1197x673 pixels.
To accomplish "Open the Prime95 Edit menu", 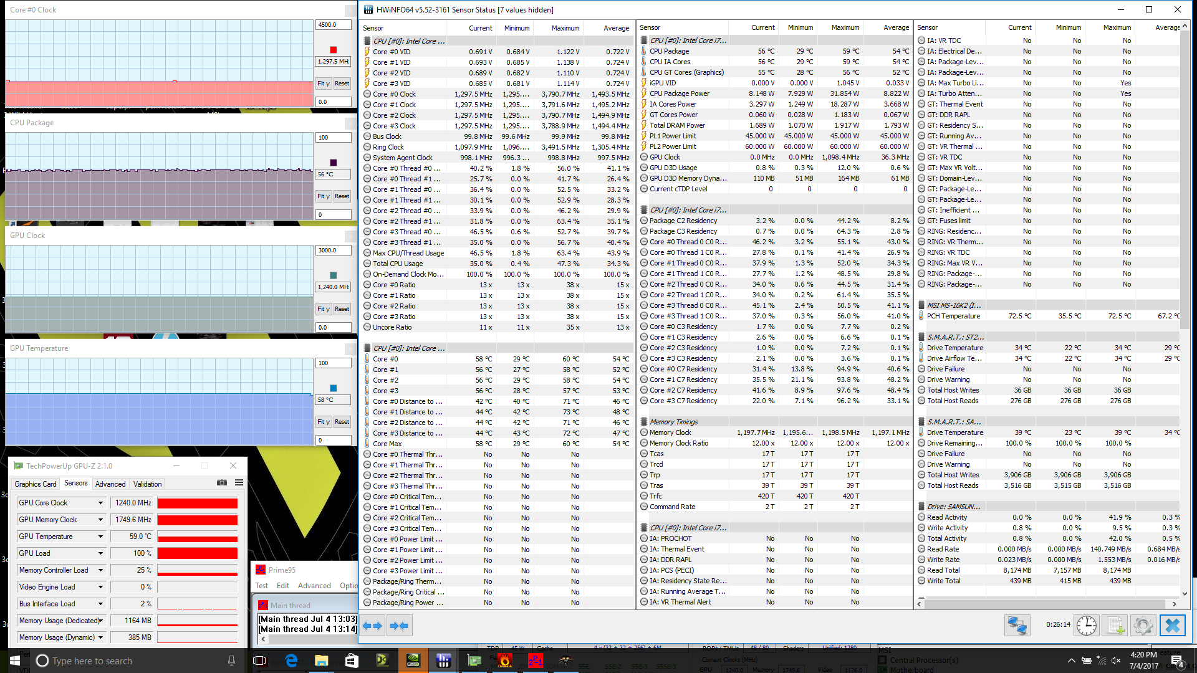I will click(x=283, y=586).
